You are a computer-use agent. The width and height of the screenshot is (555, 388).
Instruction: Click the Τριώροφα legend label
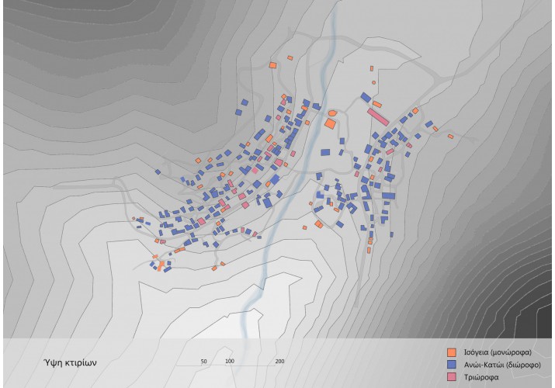[x=481, y=377]
